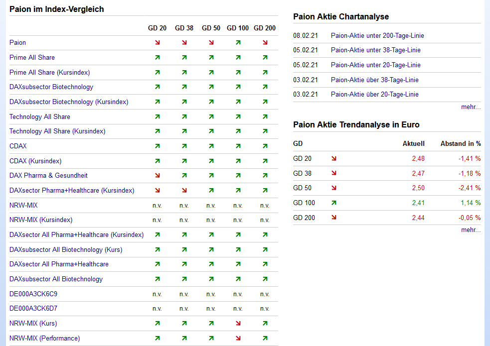Screen dimensions: 490x346
Task: Click DAXsector Pharma+Healthcare (Kursindex) red GD 38 arrow
Action: click(x=184, y=191)
